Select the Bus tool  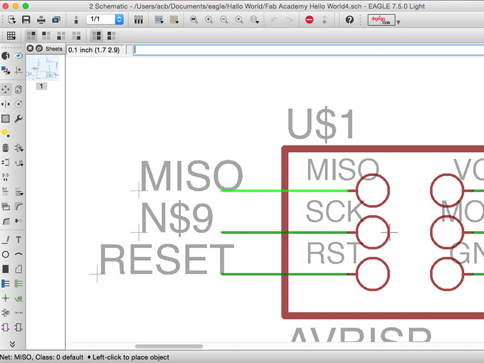click(x=5, y=283)
